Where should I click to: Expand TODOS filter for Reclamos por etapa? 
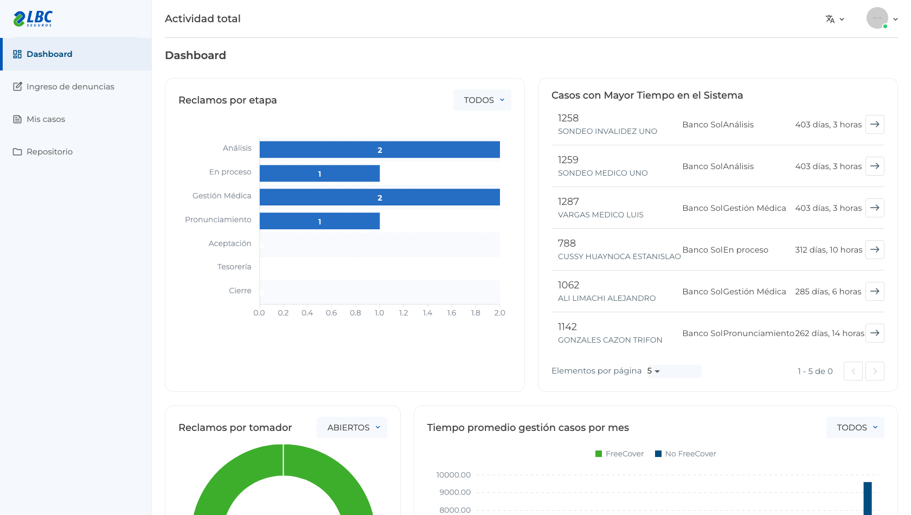tap(482, 100)
